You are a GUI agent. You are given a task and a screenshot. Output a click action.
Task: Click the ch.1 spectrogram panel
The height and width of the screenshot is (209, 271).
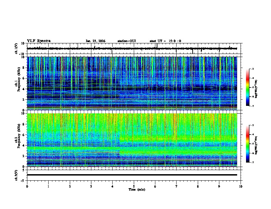click(132, 83)
